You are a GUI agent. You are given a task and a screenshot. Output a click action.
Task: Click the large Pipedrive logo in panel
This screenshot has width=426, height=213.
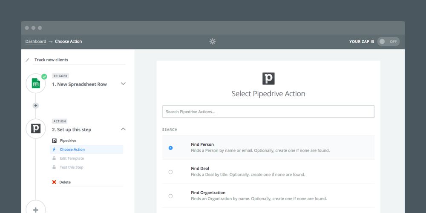(268, 78)
